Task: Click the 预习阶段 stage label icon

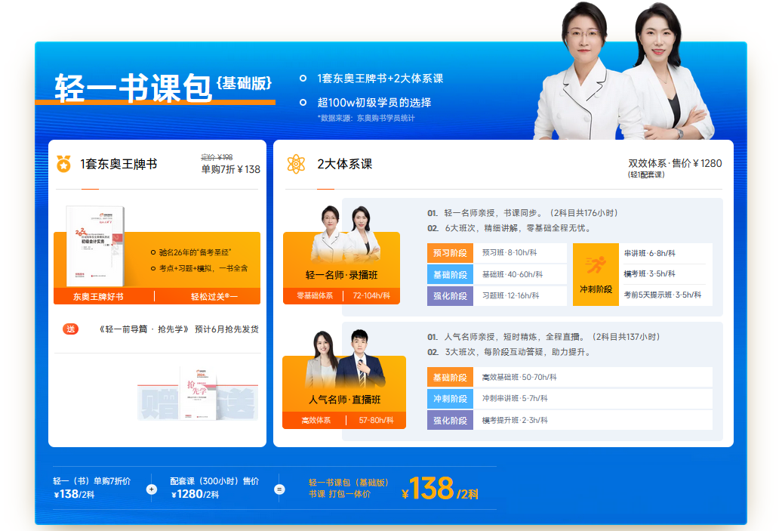Action: 451,252
